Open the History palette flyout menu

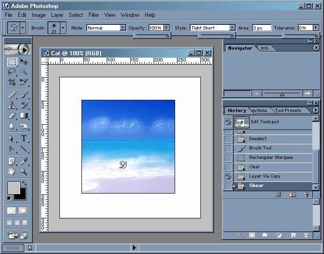(x=316, y=110)
